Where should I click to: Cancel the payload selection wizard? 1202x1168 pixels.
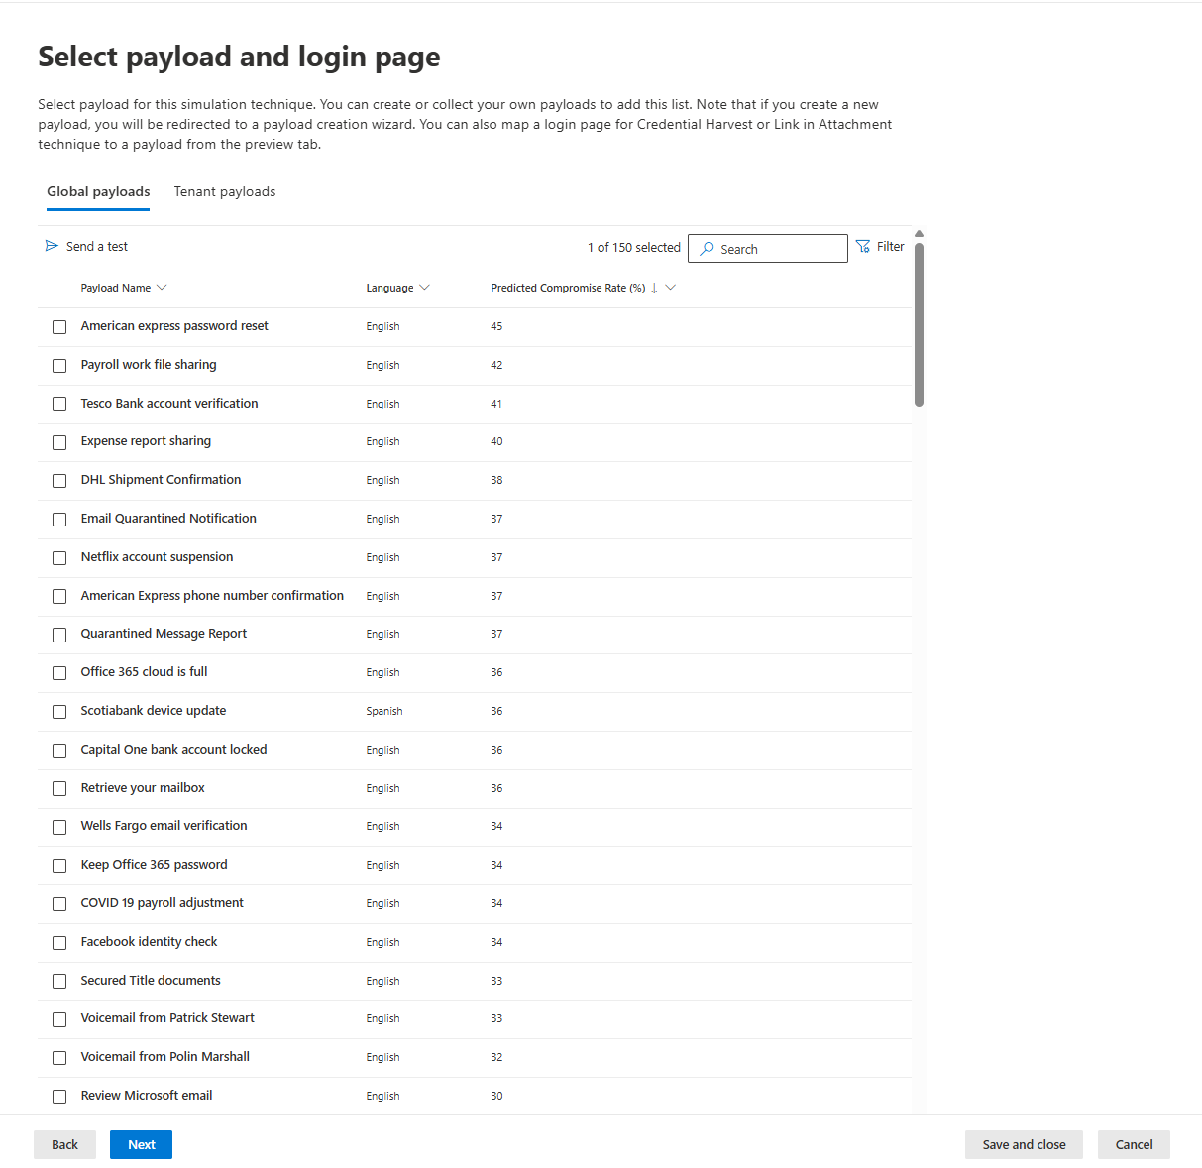tap(1134, 1144)
